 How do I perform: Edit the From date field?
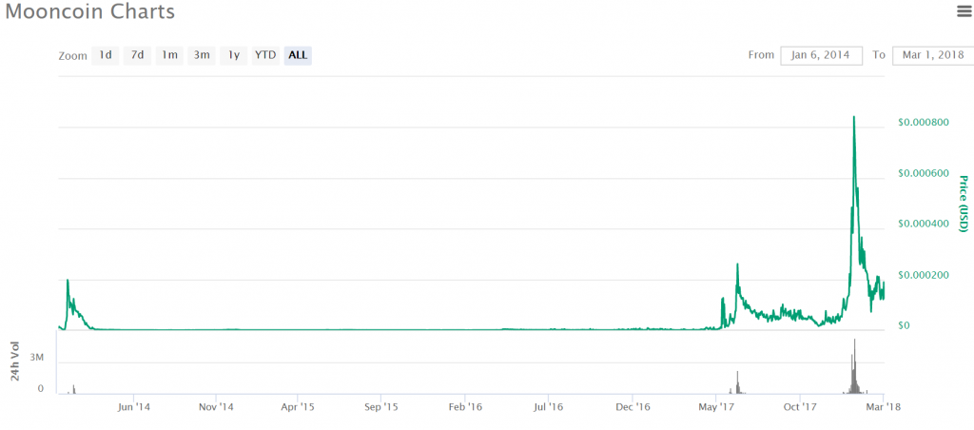(x=821, y=55)
